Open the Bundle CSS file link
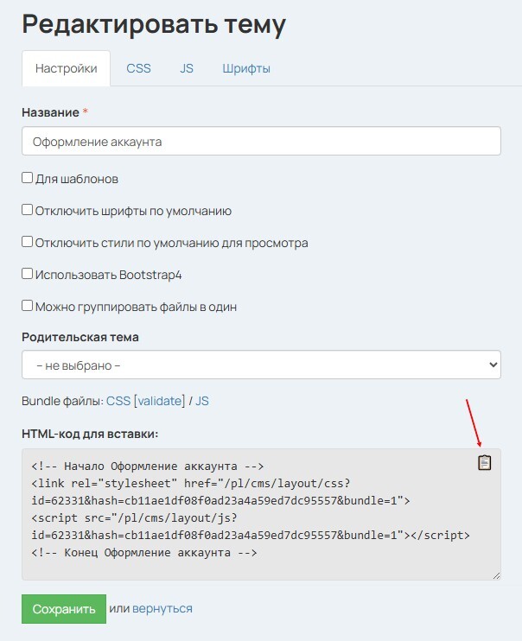Image resolution: width=522 pixels, height=641 pixels. click(118, 401)
